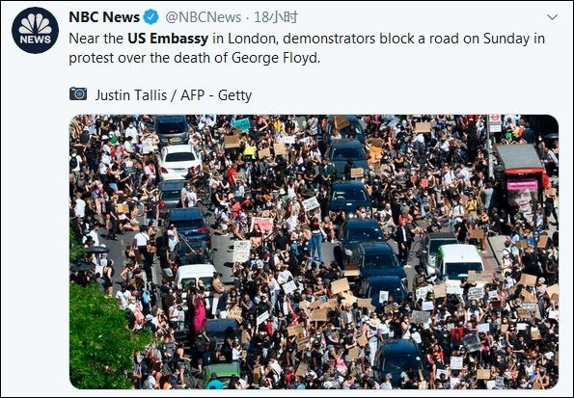Open the protest crowd photo in full view
Viewport: 574px width, 398px height.
tap(314, 252)
